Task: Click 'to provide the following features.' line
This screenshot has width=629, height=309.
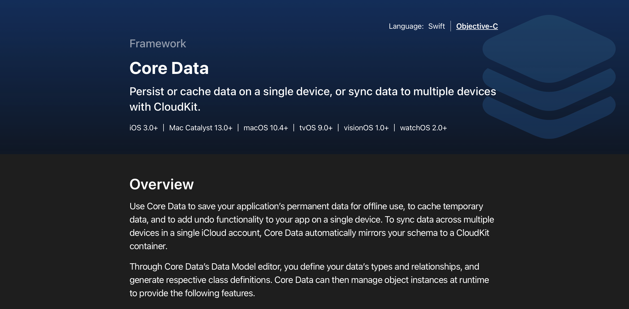Action: click(x=192, y=293)
